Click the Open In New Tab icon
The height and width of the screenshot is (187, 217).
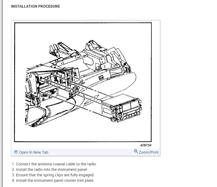pos(16,152)
